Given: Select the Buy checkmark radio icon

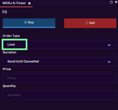Looking at the screenshot, I should tap(25, 22).
